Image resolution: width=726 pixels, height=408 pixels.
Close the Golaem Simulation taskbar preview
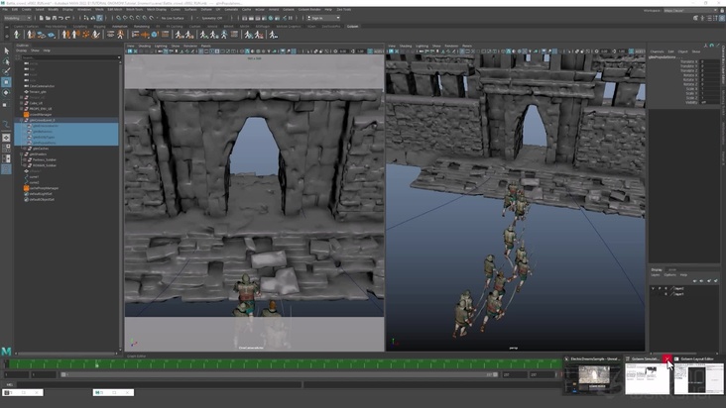(666, 358)
